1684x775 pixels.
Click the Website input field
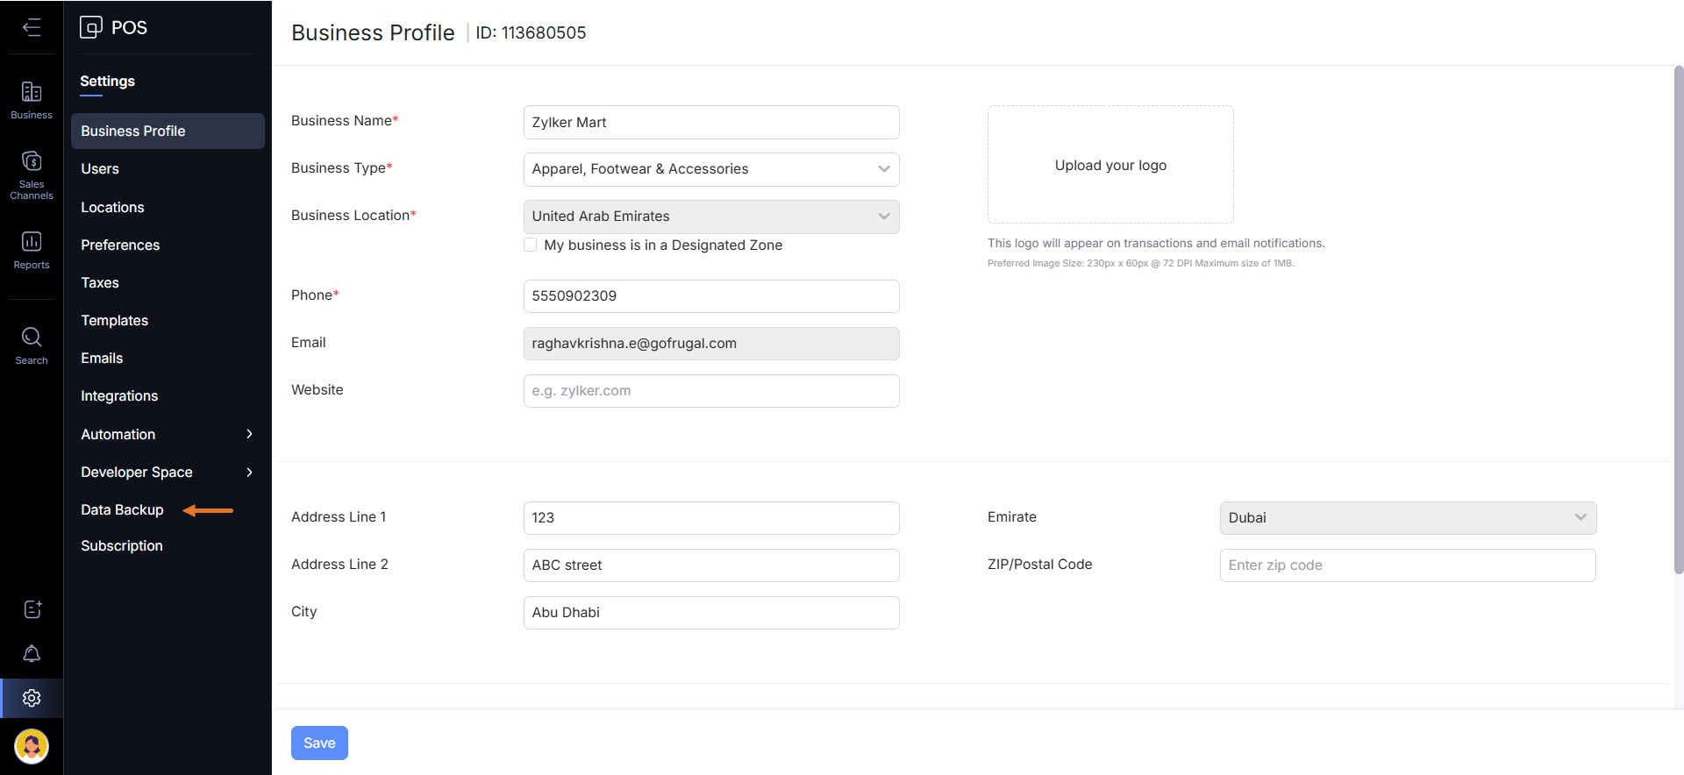(x=710, y=391)
